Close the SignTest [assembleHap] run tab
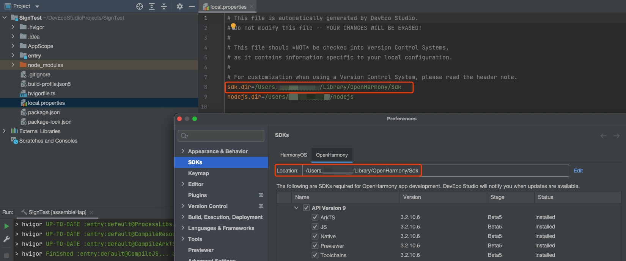This screenshot has height=261, width=626. pyautogui.click(x=91, y=213)
